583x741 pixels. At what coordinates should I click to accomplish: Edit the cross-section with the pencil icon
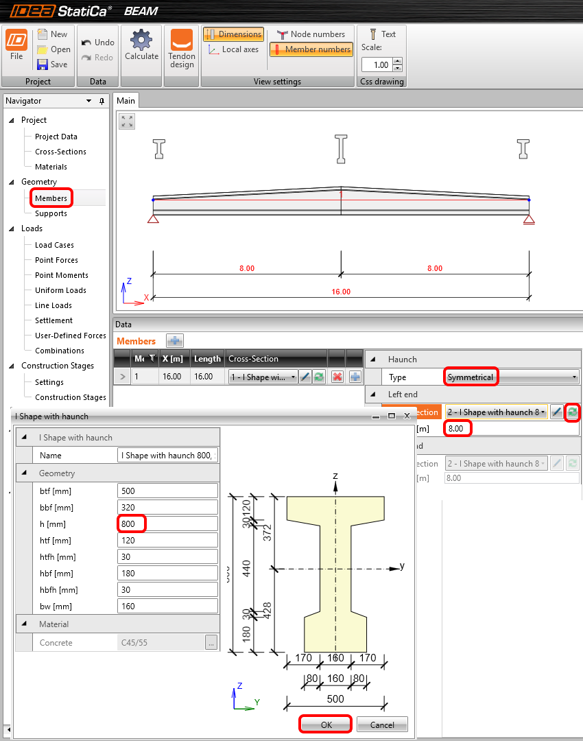[x=304, y=376]
